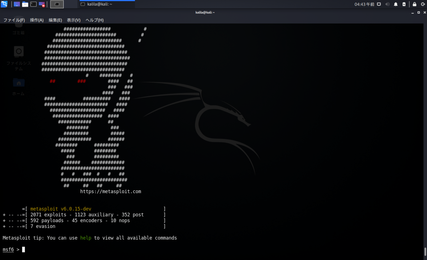The image size is (427, 260).
Task: Click the terminal vertical scrollbar thumb
Action: (425, 251)
